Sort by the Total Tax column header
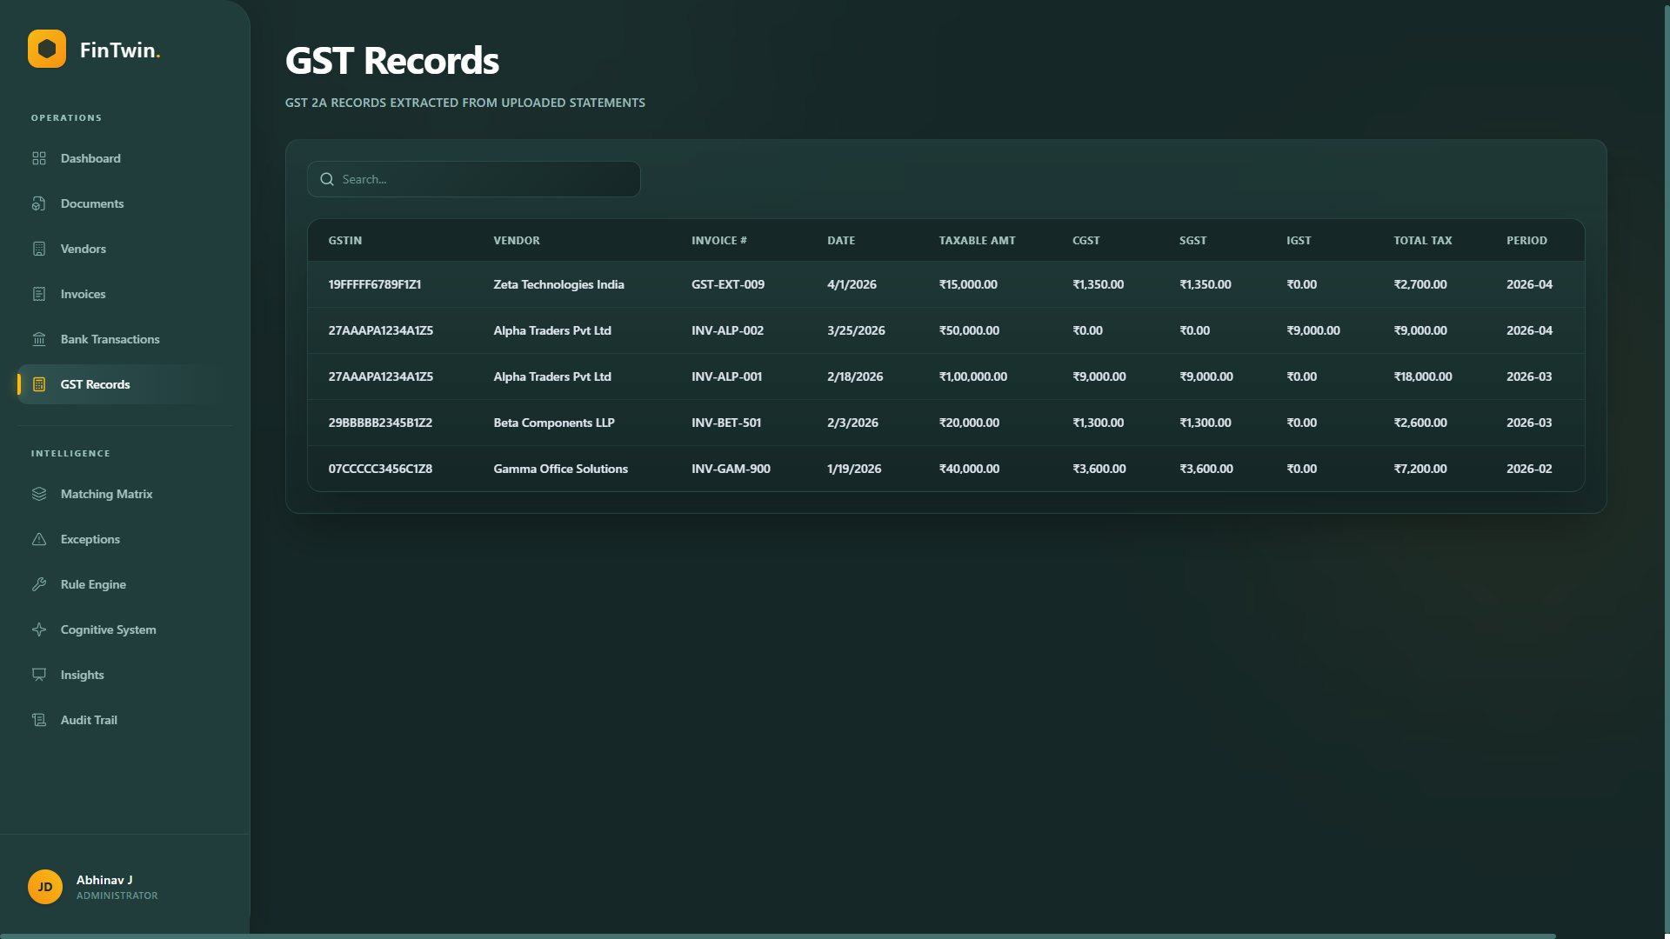Image resolution: width=1670 pixels, height=939 pixels. (1422, 241)
